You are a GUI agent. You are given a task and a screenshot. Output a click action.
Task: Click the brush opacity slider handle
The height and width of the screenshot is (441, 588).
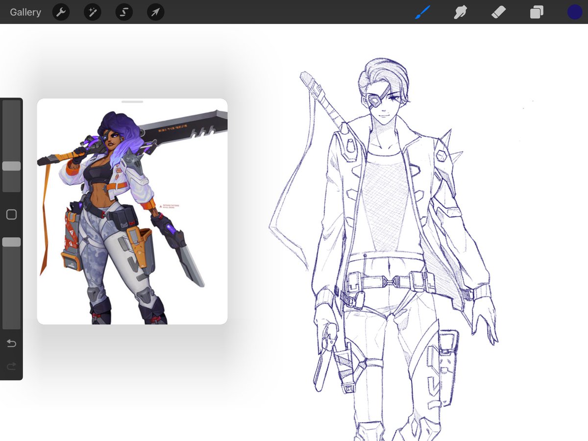(11, 242)
